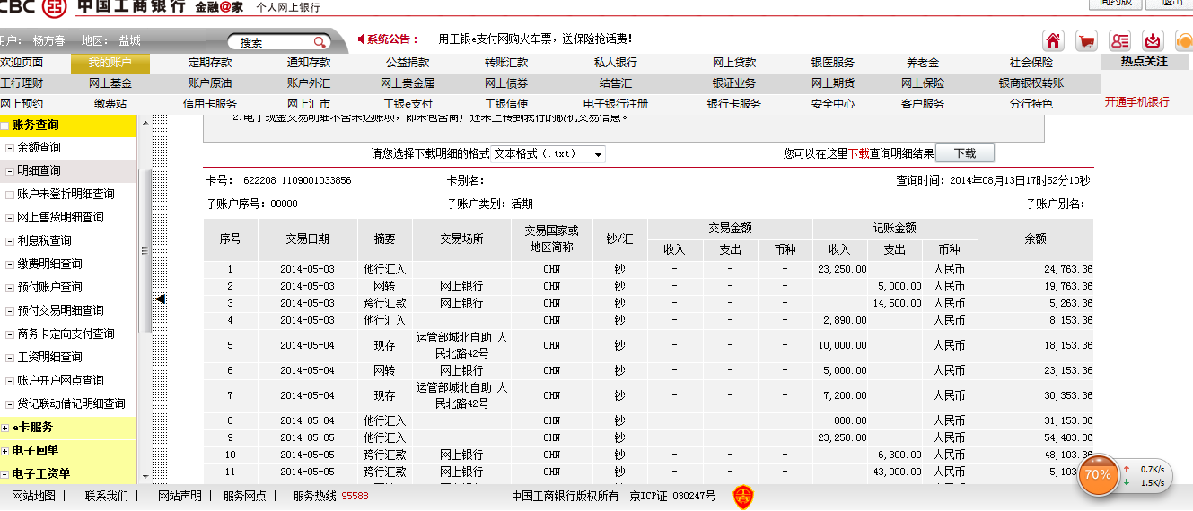
Task: Click the 70% orange memory ball
Action: tap(1097, 475)
